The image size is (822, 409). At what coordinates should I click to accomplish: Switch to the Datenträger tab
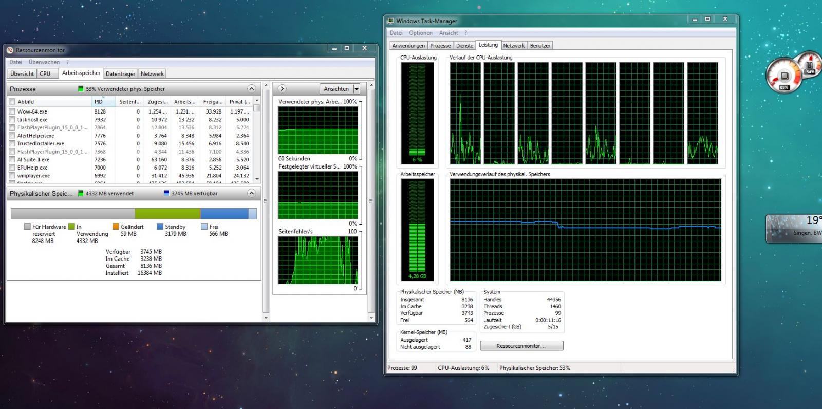pyautogui.click(x=121, y=73)
